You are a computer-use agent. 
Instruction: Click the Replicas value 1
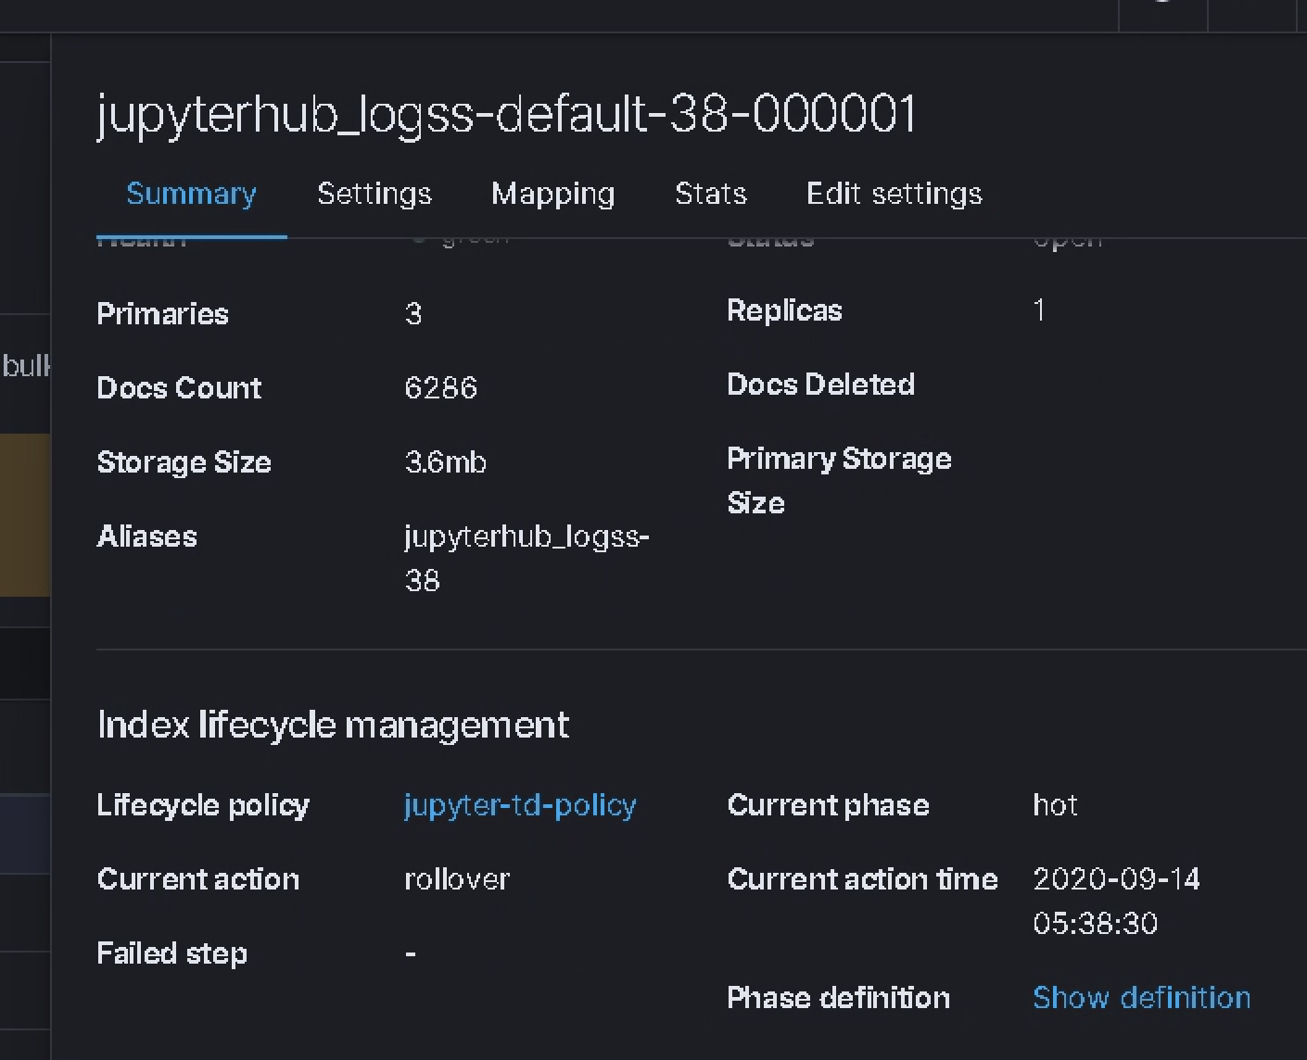(1039, 310)
